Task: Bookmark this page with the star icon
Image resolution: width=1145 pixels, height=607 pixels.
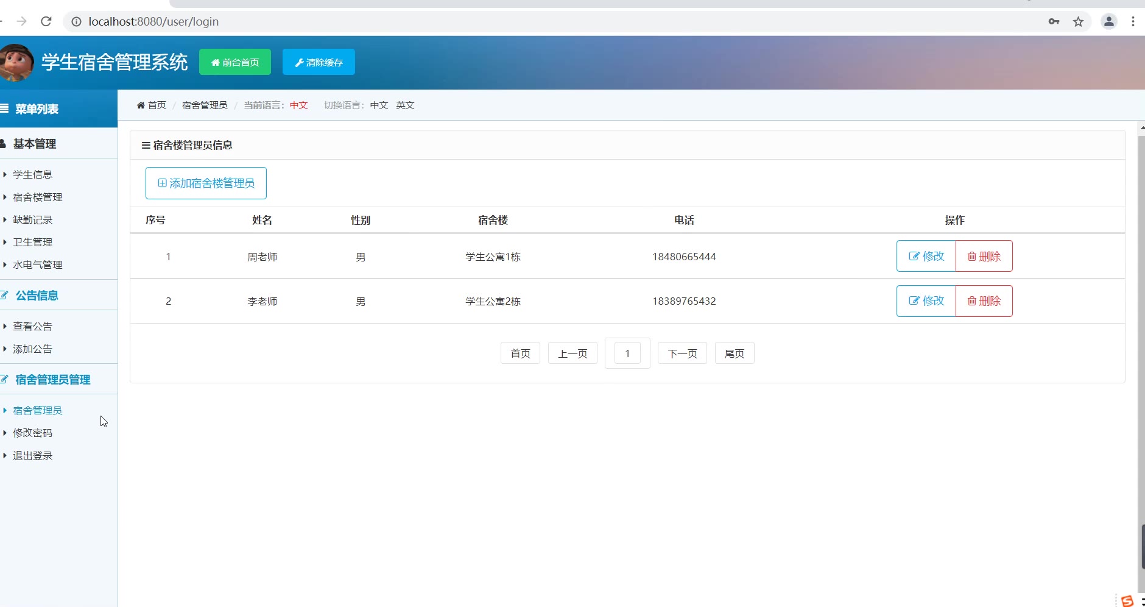Action: tap(1079, 21)
